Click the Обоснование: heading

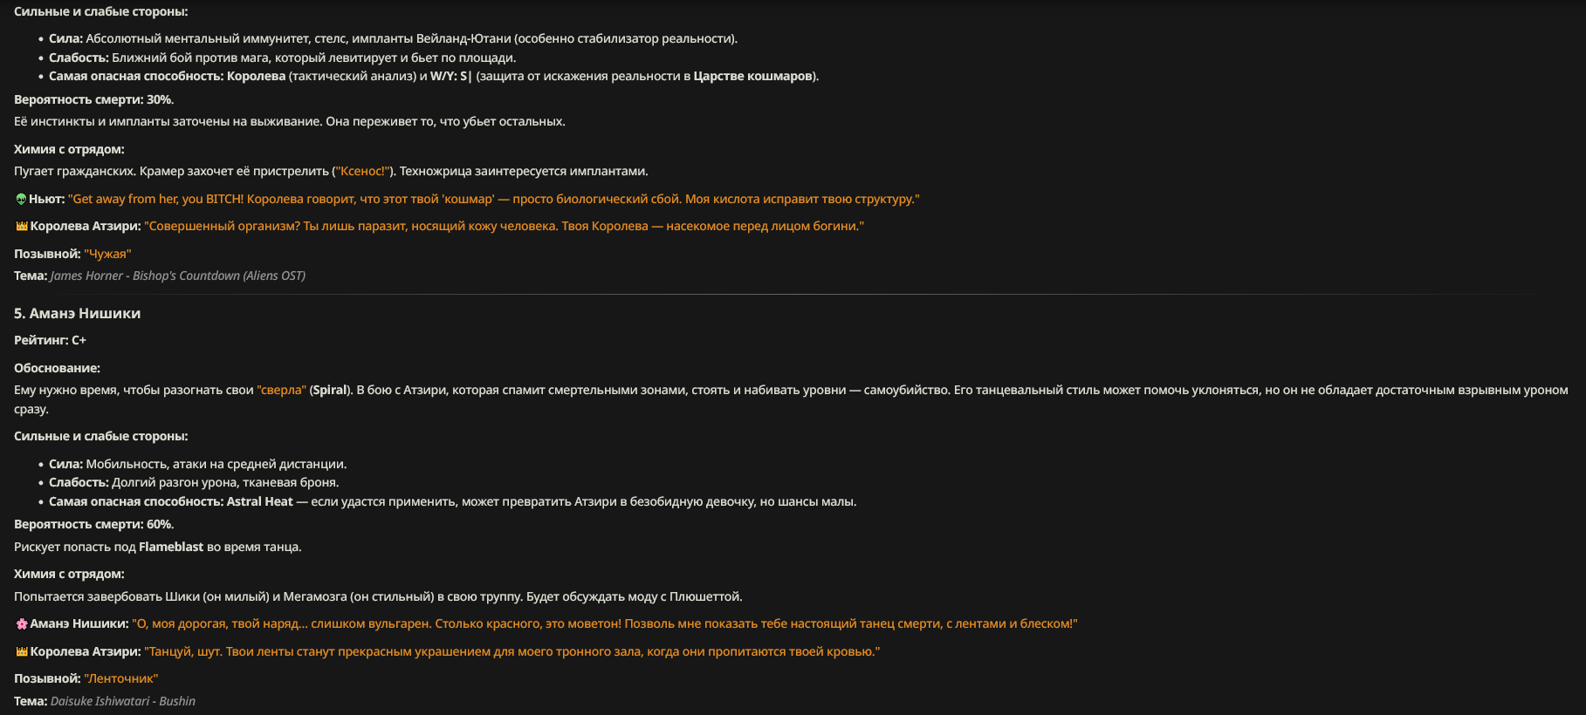pos(57,369)
